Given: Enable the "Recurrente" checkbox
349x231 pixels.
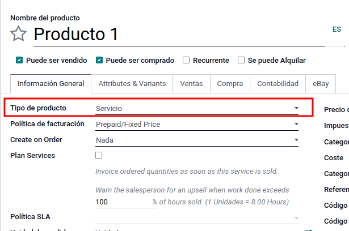Looking at the screenshot, I should (186, 60).
